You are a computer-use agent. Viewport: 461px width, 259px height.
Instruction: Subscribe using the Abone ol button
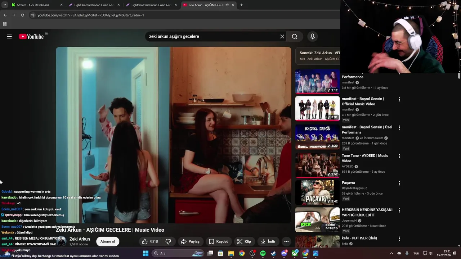(108, 241)
